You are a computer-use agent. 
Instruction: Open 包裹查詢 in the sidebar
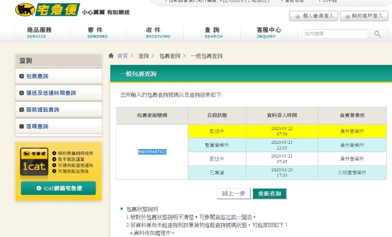click(37, 76)
